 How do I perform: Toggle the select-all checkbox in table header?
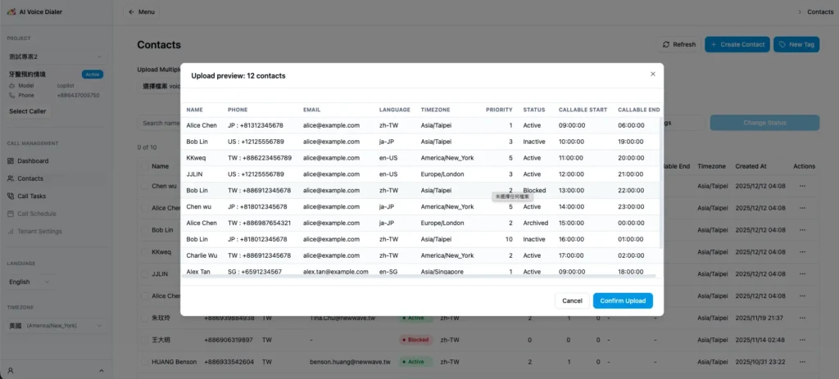coord(143,166)
